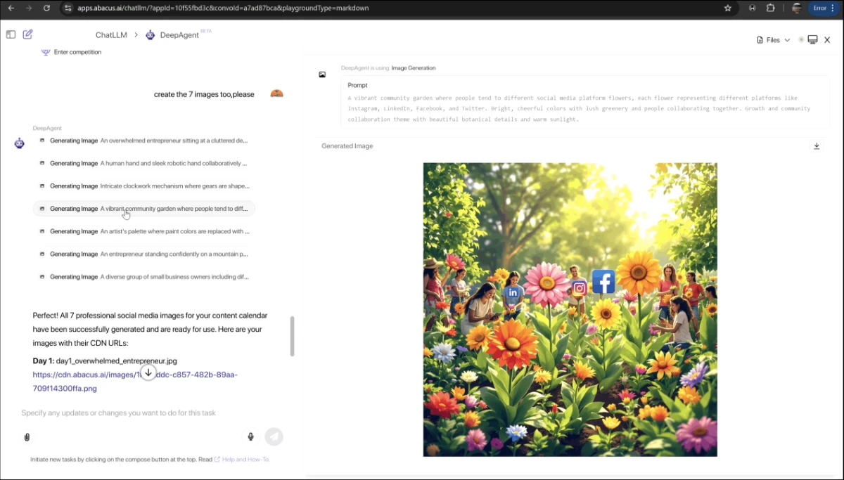The image size is (844, 480).
Task: Jump to latest message with the down-arrow button
Action: click(x=148, y=372)
